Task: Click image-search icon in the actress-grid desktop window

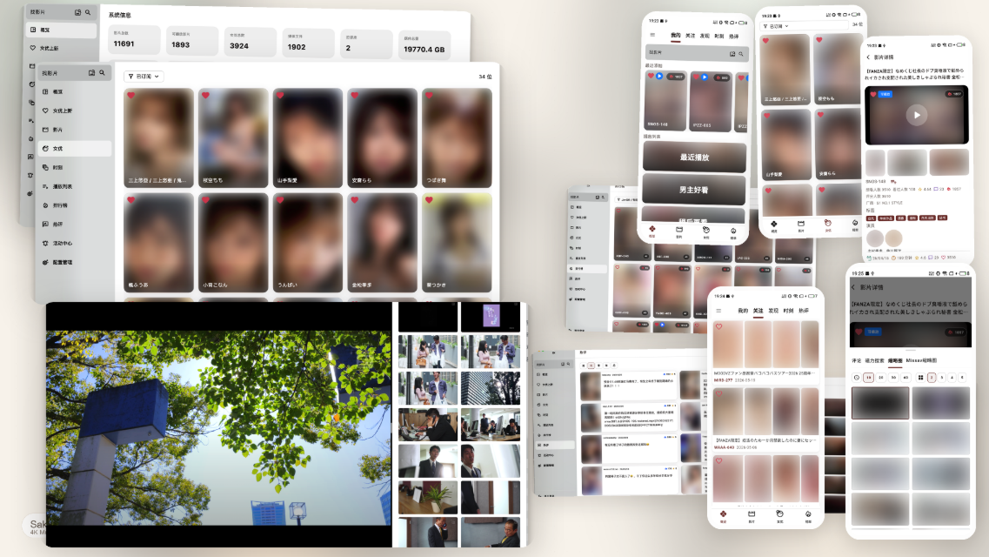Action: coord(91,73)
